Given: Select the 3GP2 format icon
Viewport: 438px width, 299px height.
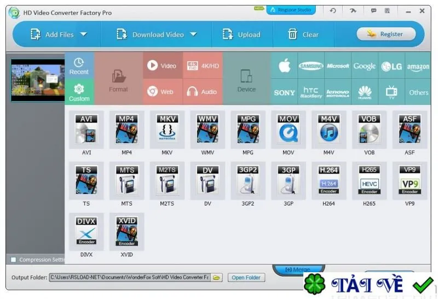Looking at the screenshot, I should coord(248,180).
